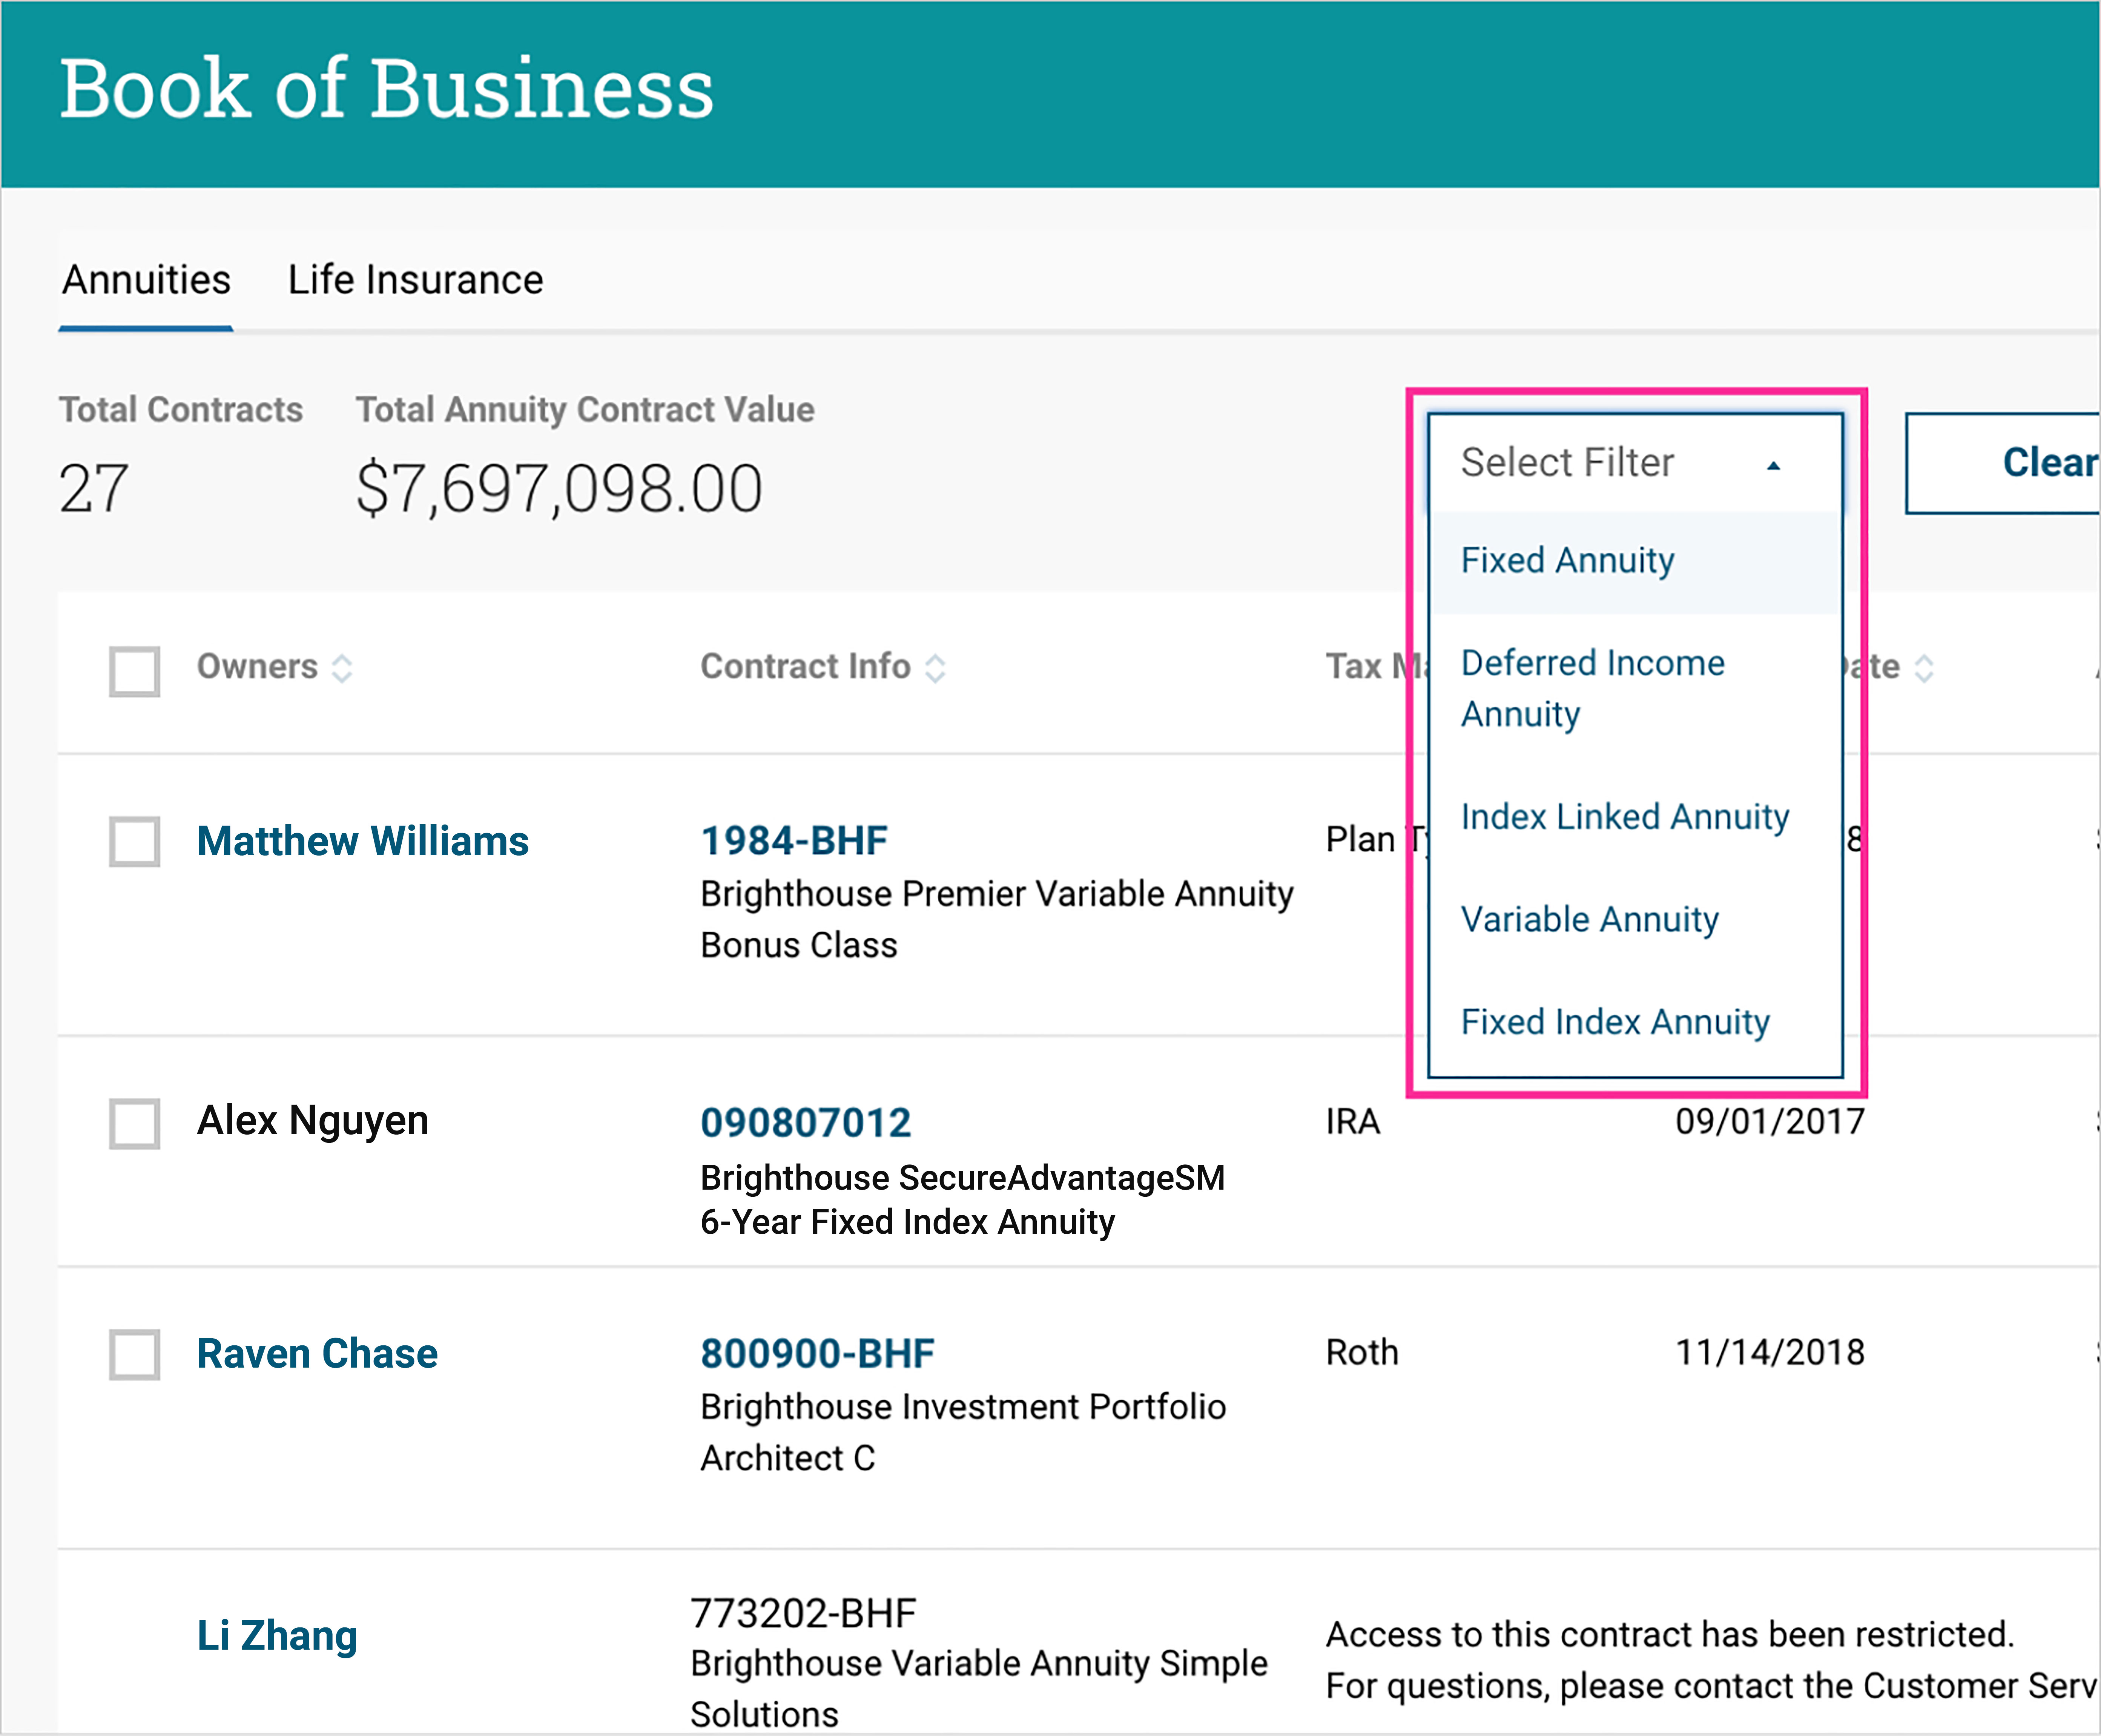The image size is (2101, 1736).
Task: Sort by Contract Info arrows icon
Action: [935, 668]
